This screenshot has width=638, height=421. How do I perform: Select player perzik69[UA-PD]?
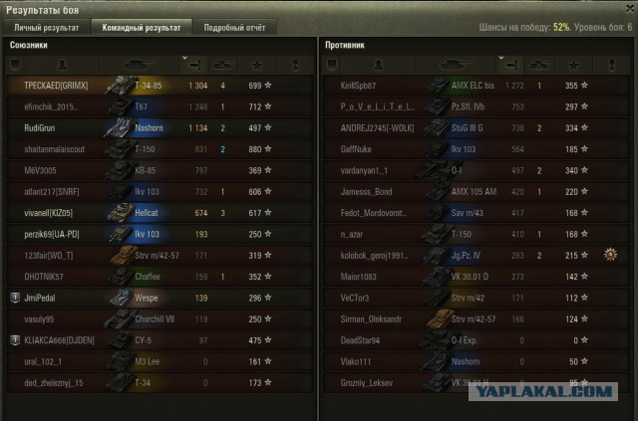tap(52, 234)
